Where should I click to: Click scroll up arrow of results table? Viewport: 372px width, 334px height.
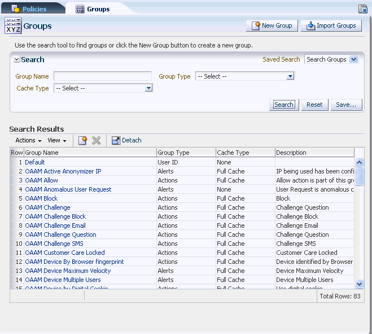click(x=359, y=163)
